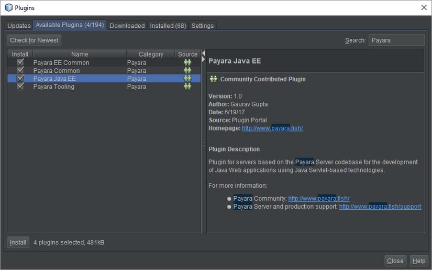This screenshot has width=432, height=270.
Task: Uncheck install box for Payara Java EE
Action: 20,78
